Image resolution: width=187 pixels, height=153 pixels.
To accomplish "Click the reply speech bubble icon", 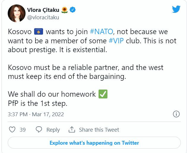I will pos(39,129).
